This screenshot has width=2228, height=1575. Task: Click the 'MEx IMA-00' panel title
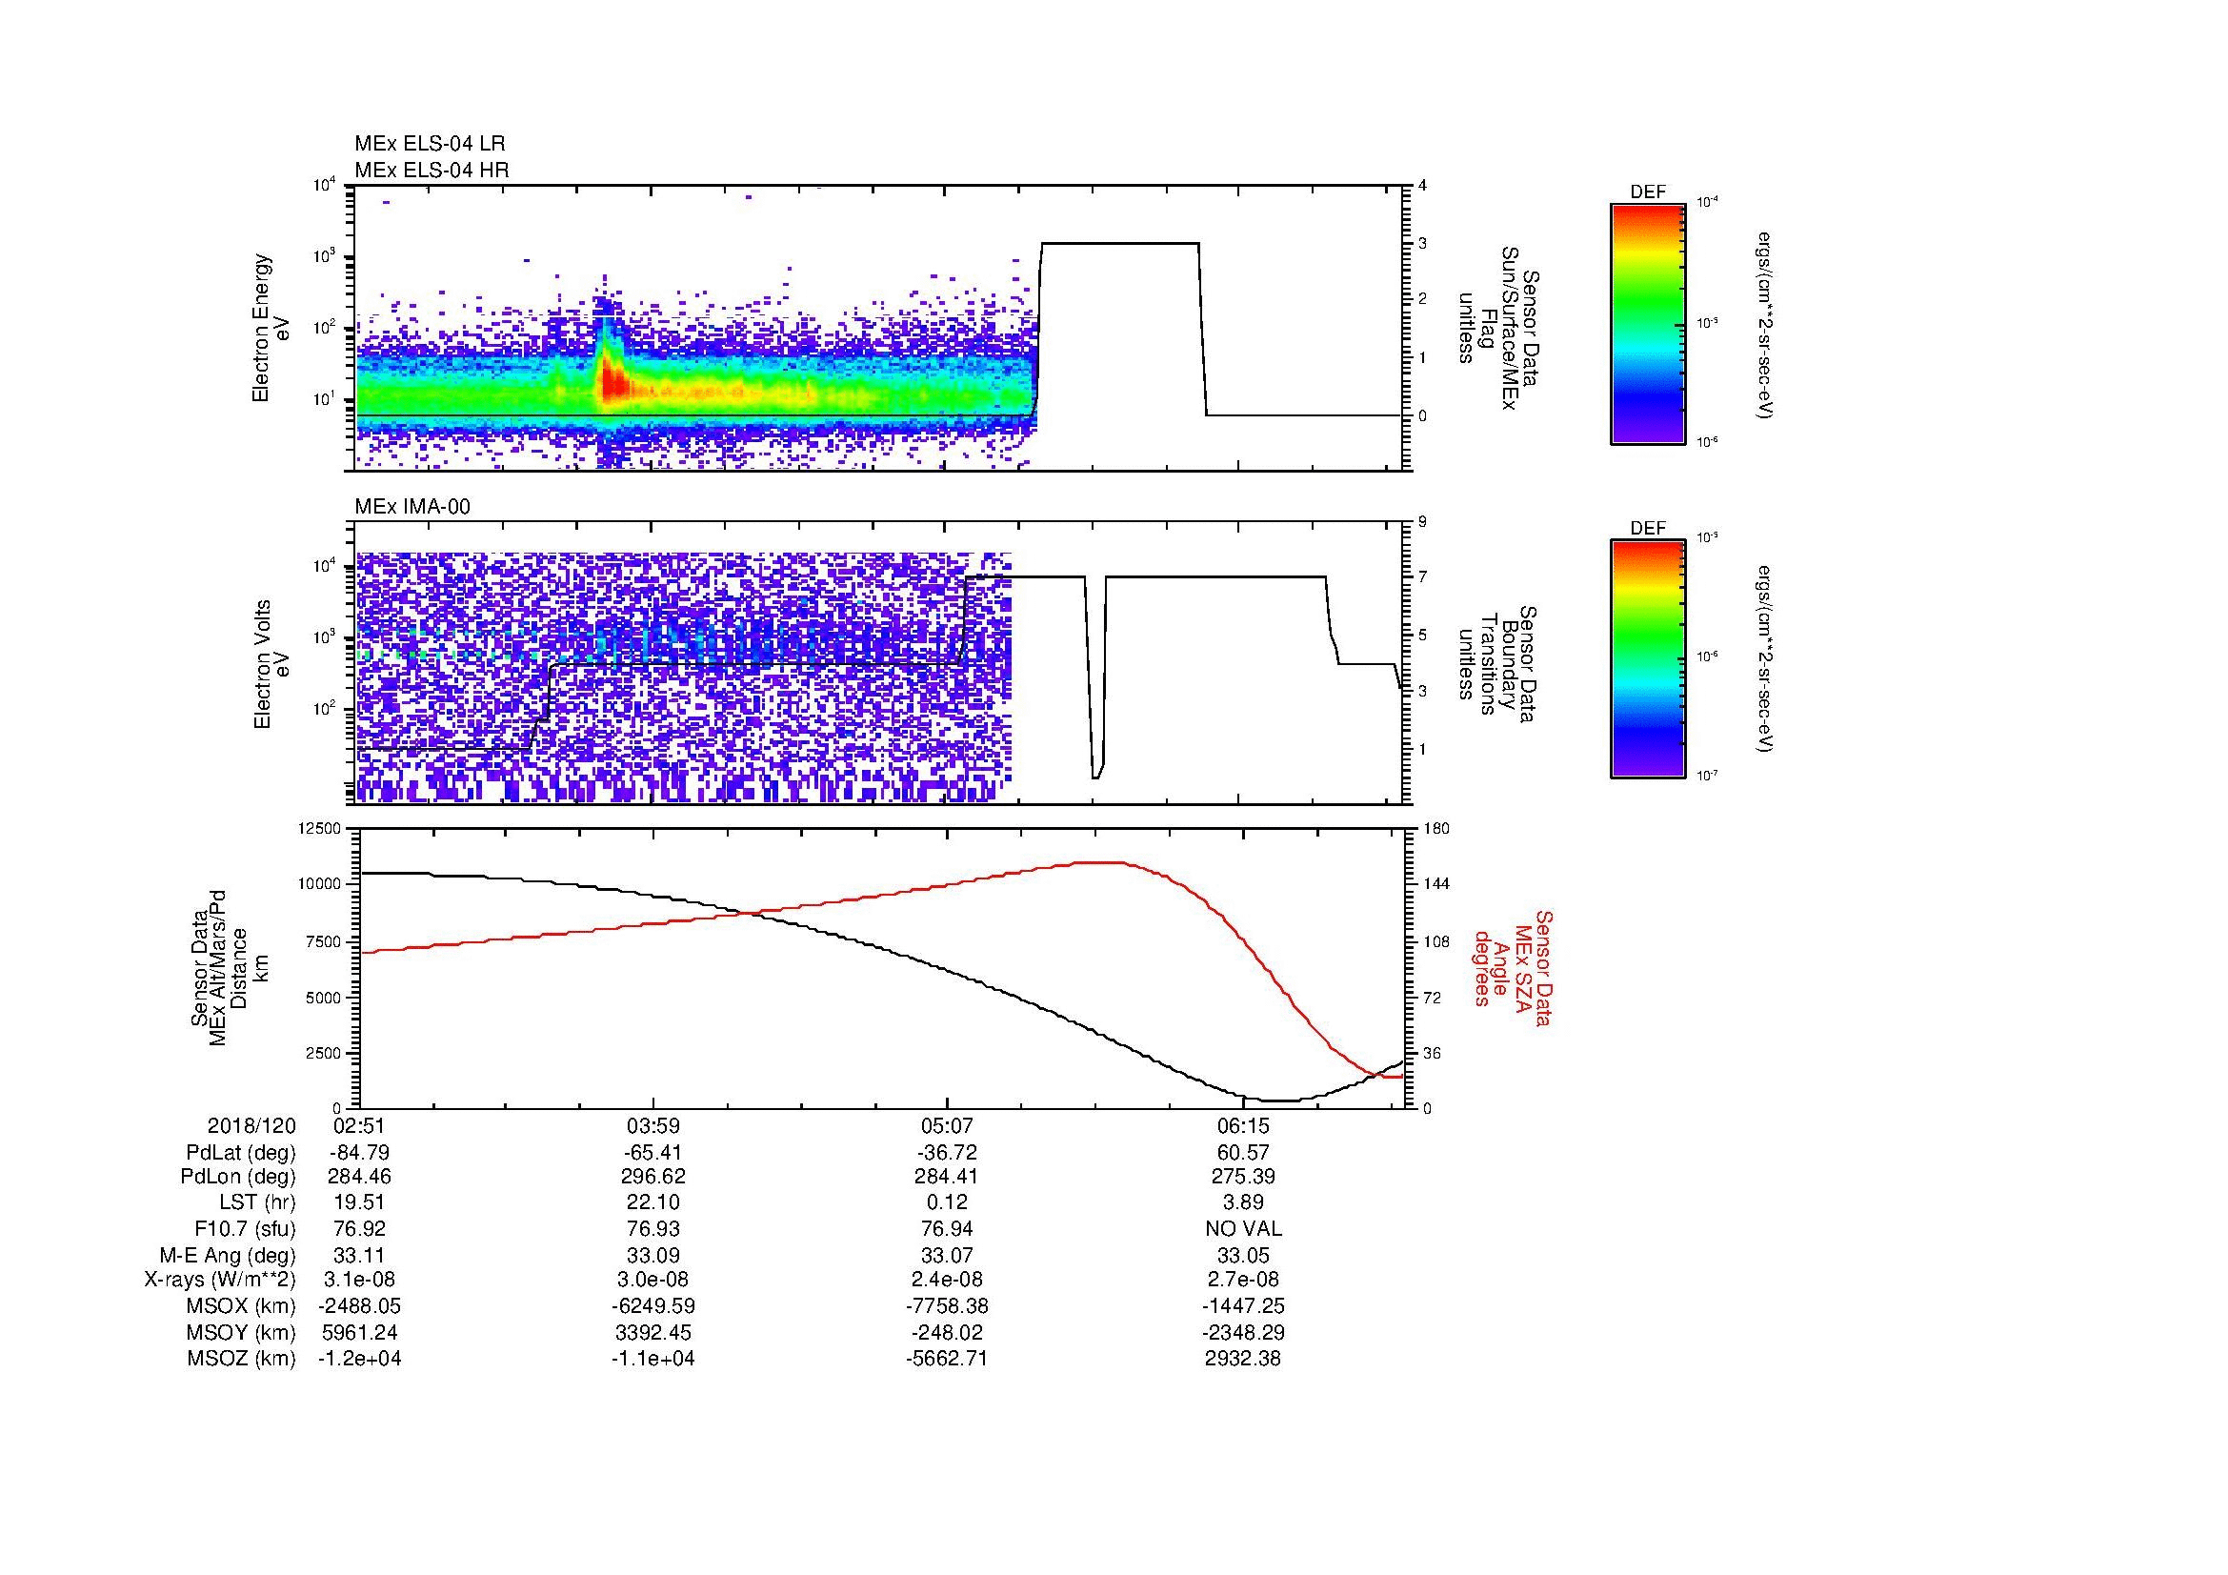(x=411, y=507)
